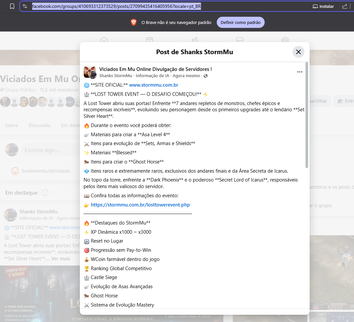This screenshot has width=354, height=322.
Task: Click the post dialog vertical scrollbar
Action: pos(307,115)
